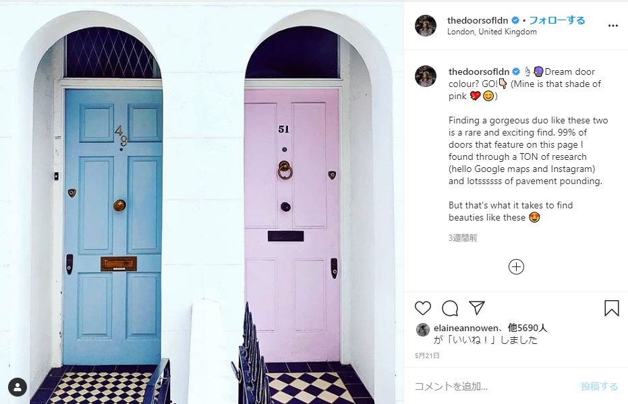
Task: Open the London, United Kingdom location link
Action: pos(492,32)
